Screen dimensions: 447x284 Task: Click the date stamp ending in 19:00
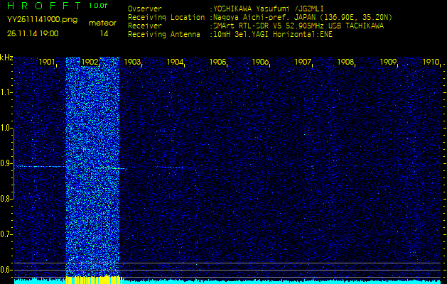[33, 33]
